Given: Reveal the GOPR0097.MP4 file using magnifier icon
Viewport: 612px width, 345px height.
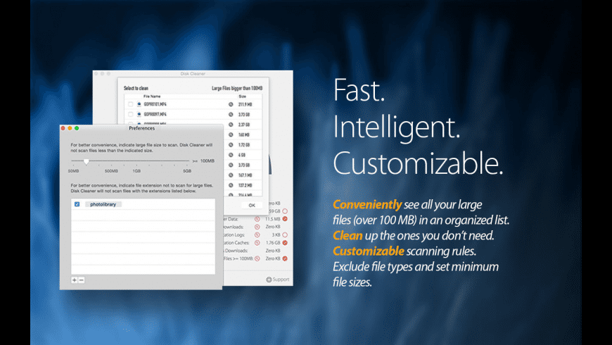Looking at the screenshot, I should (x=231, y=115).
